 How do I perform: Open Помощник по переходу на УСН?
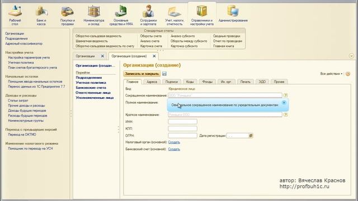tap(30, 149)
